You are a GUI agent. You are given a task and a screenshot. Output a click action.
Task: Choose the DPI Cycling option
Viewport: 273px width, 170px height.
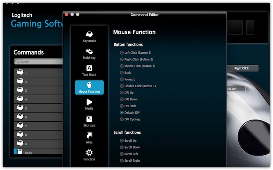pos(122,119)
